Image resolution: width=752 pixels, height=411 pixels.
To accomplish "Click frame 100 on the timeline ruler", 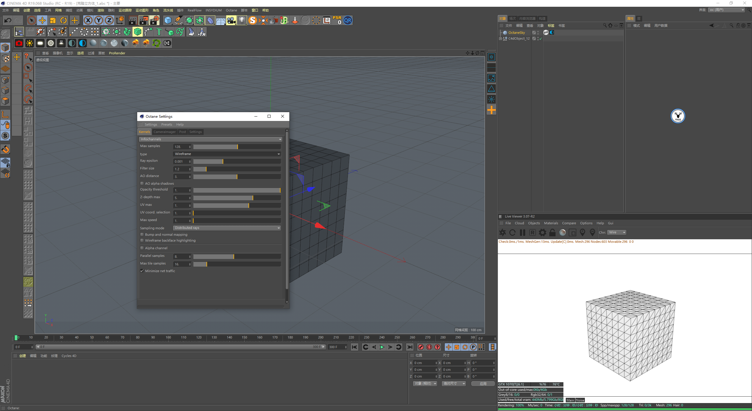I will pos(168,338).
